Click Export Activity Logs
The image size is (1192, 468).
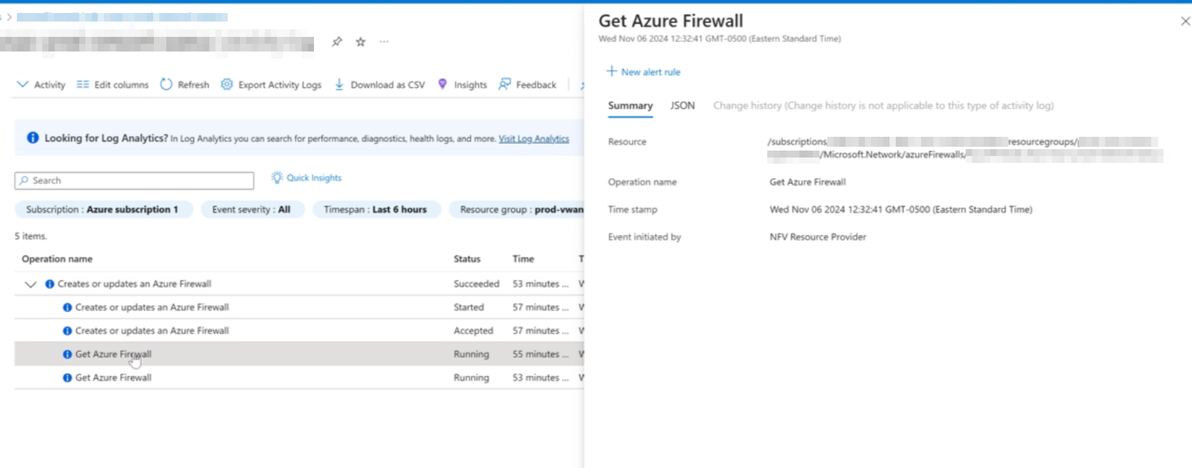271,85
